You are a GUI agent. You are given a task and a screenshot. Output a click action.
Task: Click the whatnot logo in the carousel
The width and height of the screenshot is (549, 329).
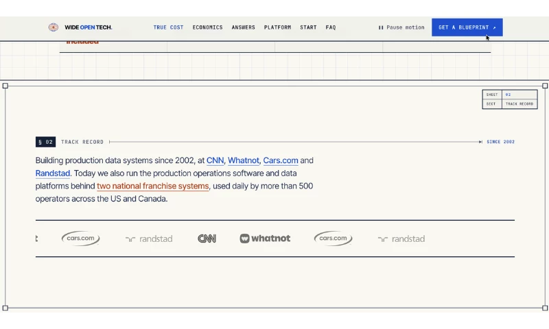(265, 239)
